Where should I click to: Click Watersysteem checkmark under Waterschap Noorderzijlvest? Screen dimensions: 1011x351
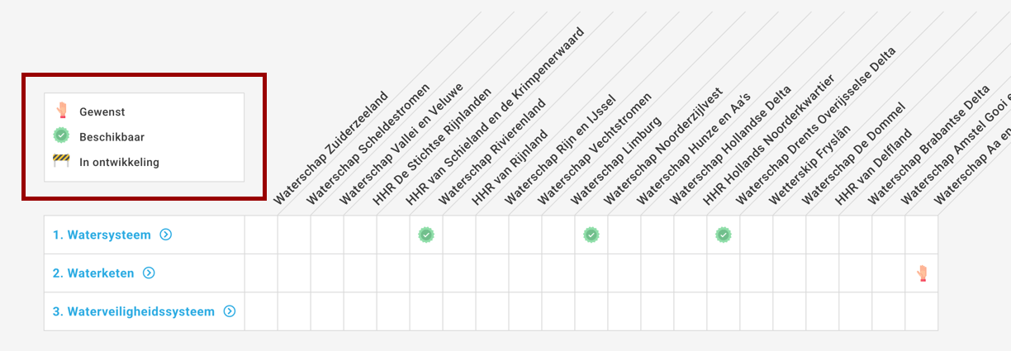click(591, 235)
